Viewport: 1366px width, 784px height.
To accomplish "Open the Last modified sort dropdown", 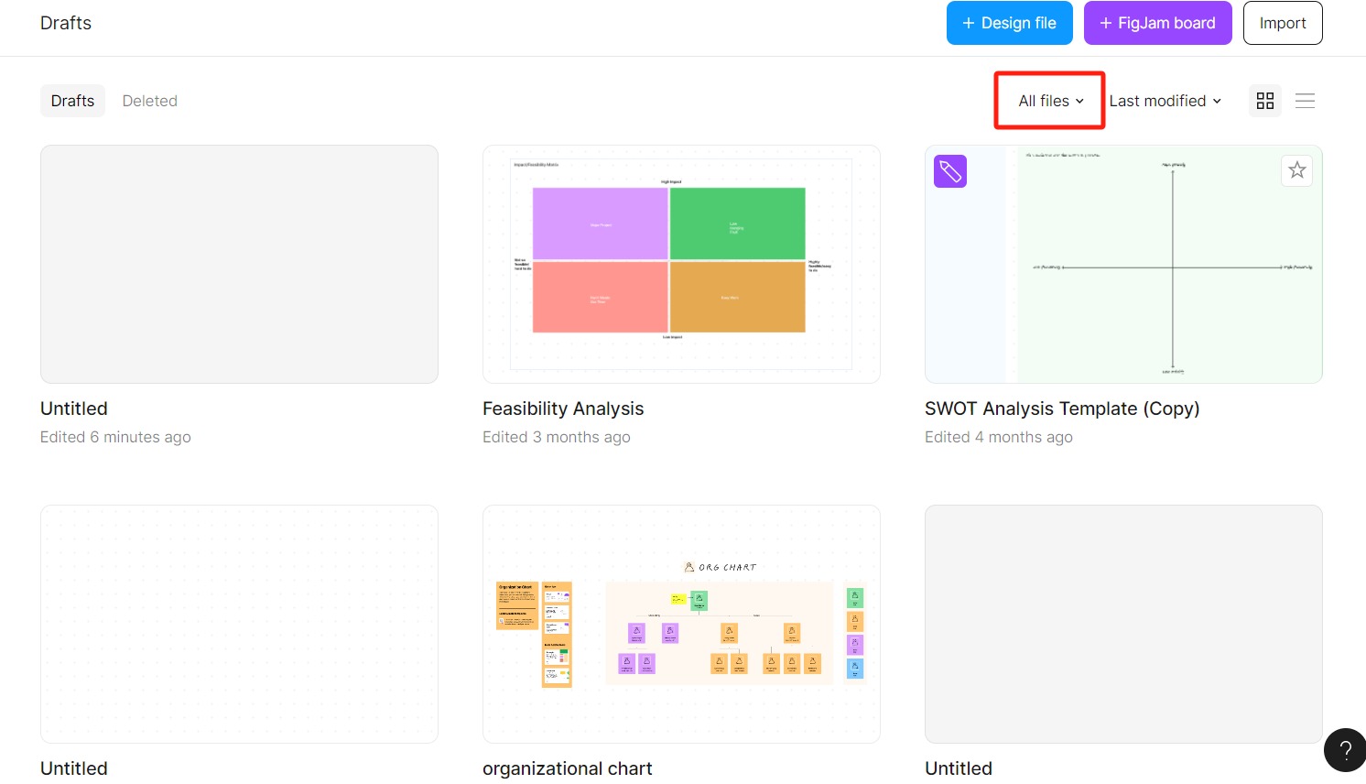I will click(x=1165, y=101).
